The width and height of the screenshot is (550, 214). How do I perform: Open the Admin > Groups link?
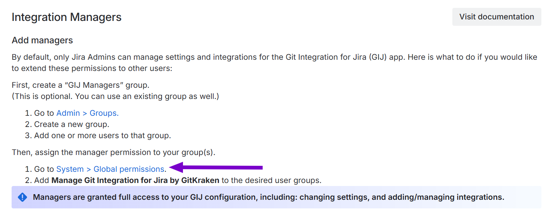click(x=87, y=113)
